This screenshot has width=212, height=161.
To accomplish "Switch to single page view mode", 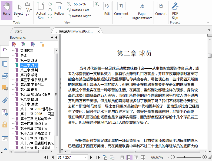I will (122, 157).
